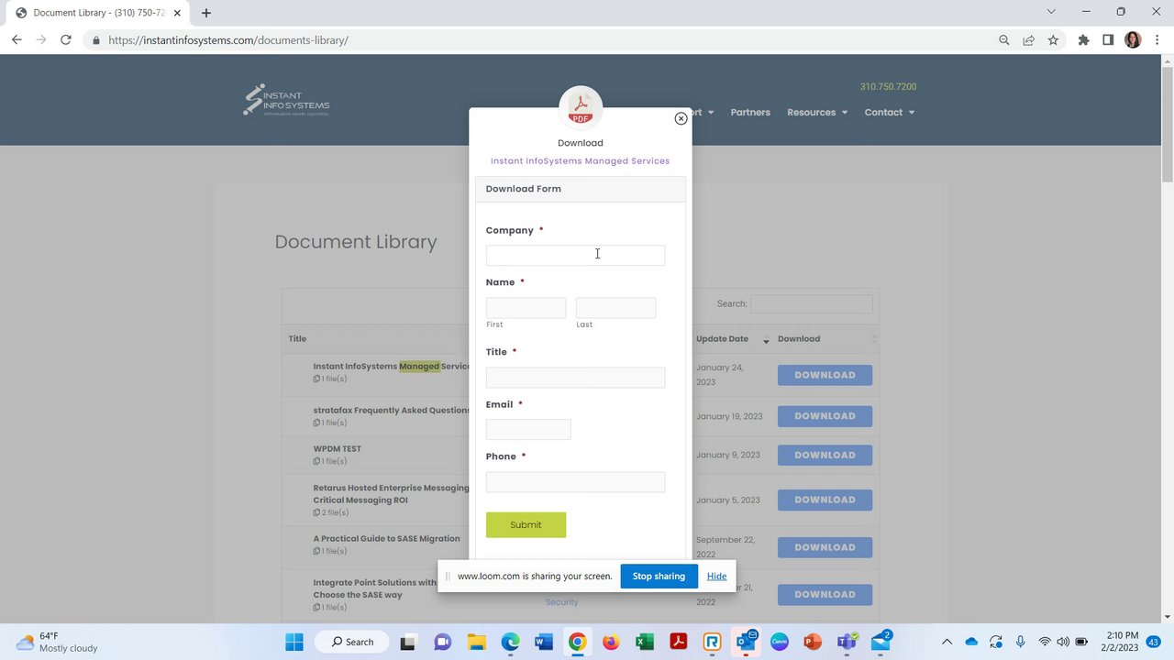1174x660 pixels.
Task: Sort by the Title column header
Action: tap(297, 338)
